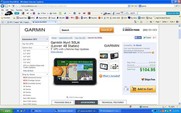Switch to TECHNICAL FEATURES tab
Viewport: 181px width, 113px height.
coord(113,102)
